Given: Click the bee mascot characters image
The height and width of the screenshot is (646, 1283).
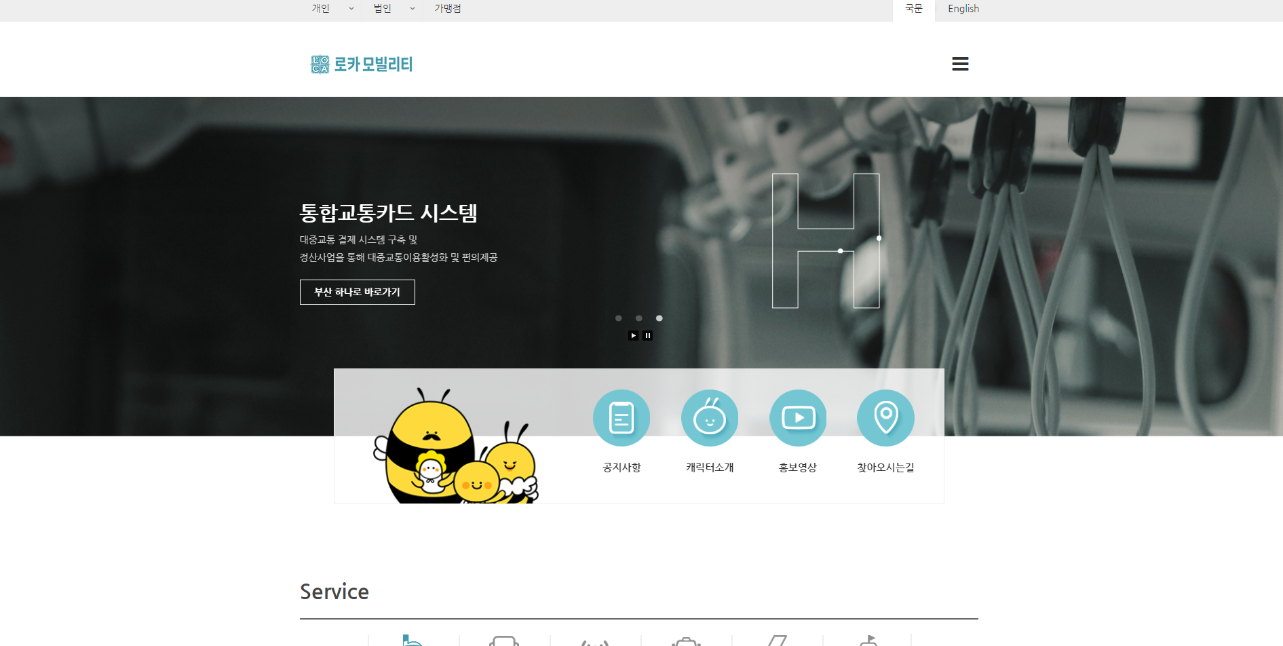Looking at the screenshot, I should point(455,448).
